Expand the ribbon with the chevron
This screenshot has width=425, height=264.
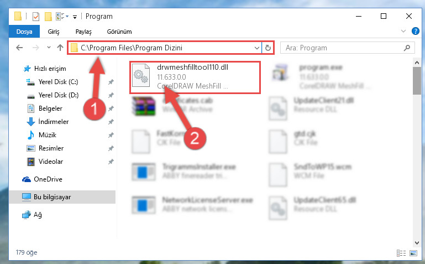(x=403, y=31)
